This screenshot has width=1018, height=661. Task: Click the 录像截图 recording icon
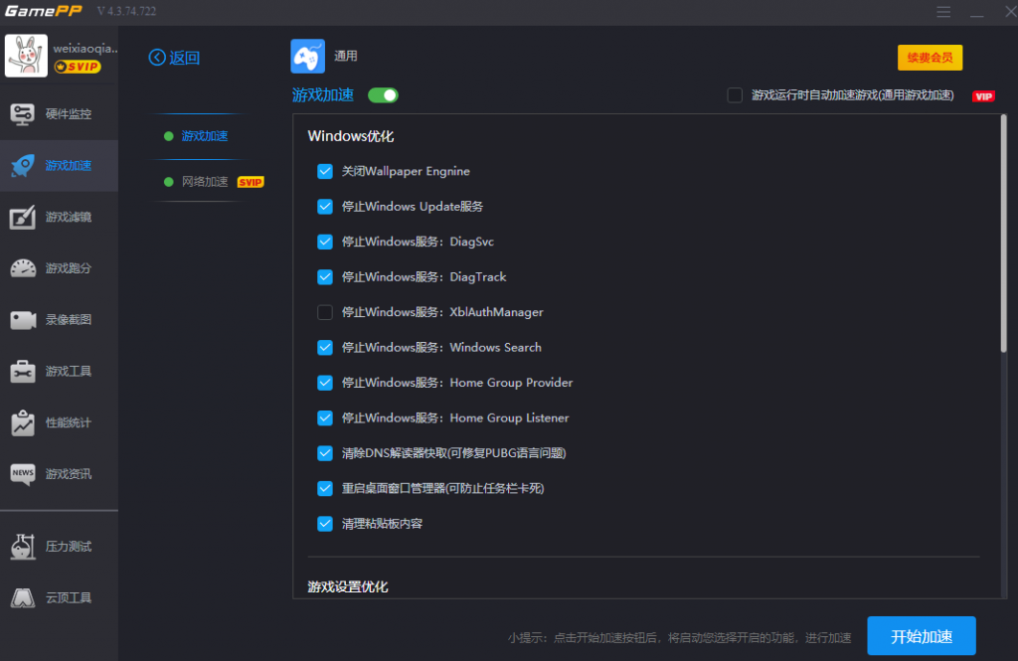pos(59,320)
